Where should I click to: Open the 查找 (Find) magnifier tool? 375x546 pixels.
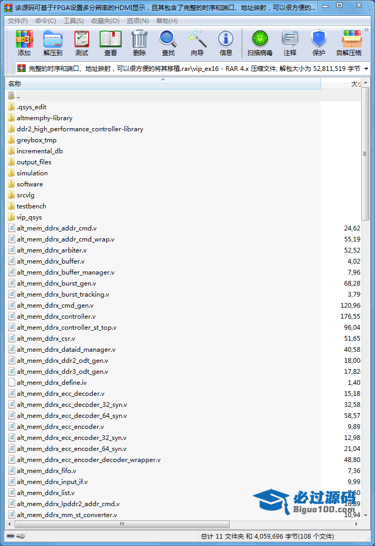[x=168, y=43]
